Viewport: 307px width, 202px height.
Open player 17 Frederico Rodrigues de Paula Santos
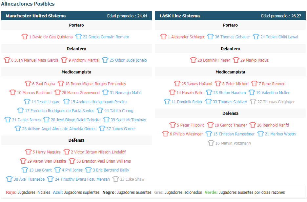click(59, 111)
